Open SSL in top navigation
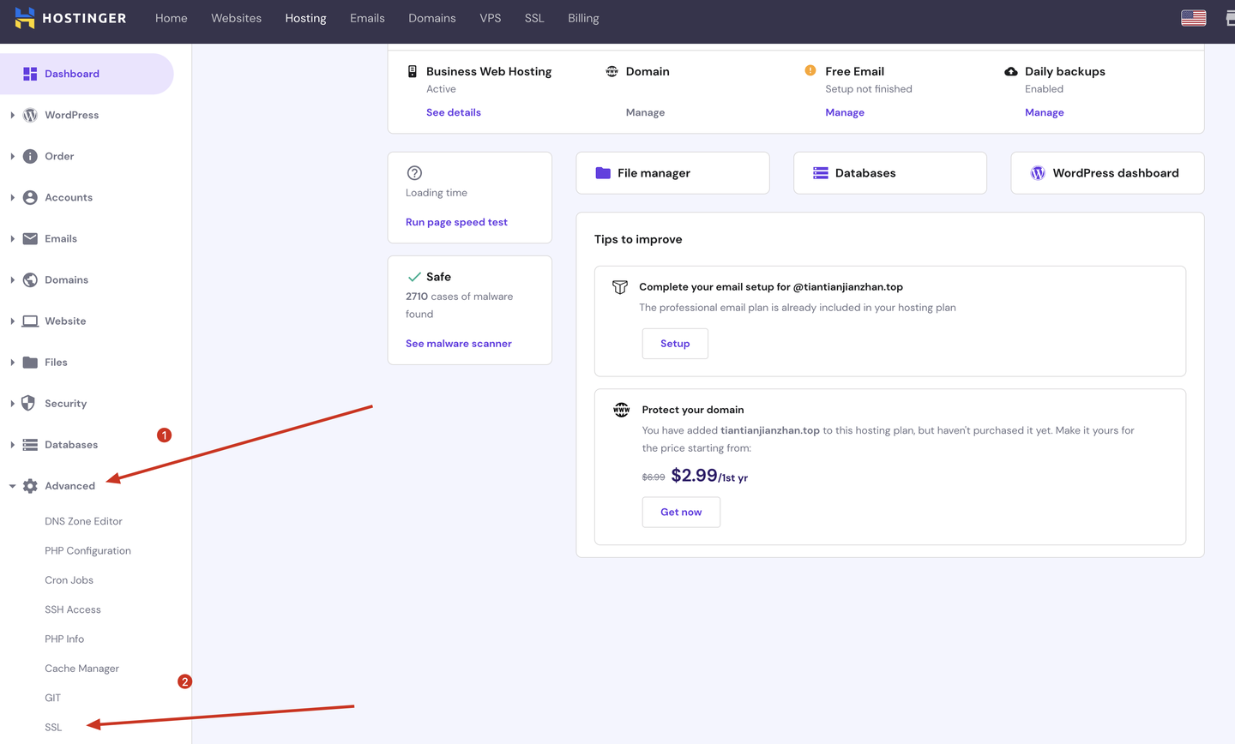Image resolution: width=1235 pixels, height=744 pixels. coord(534,18)
